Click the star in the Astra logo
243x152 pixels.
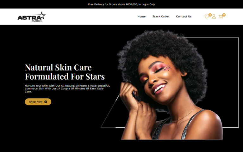42,15
